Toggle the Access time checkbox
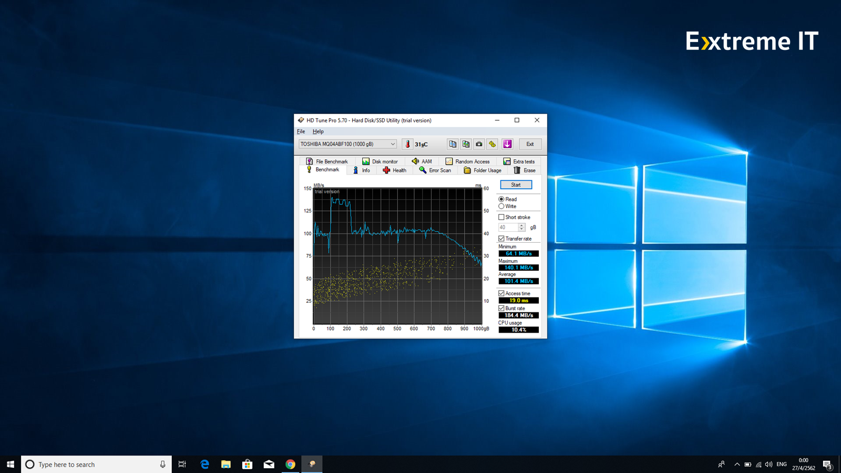 tap(501, 293)
